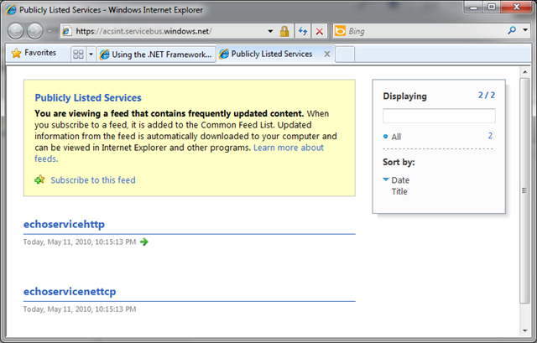Open a new blank tab
Image resolution: width=537 pixels, height=343 pixels.
click(345, 54)
